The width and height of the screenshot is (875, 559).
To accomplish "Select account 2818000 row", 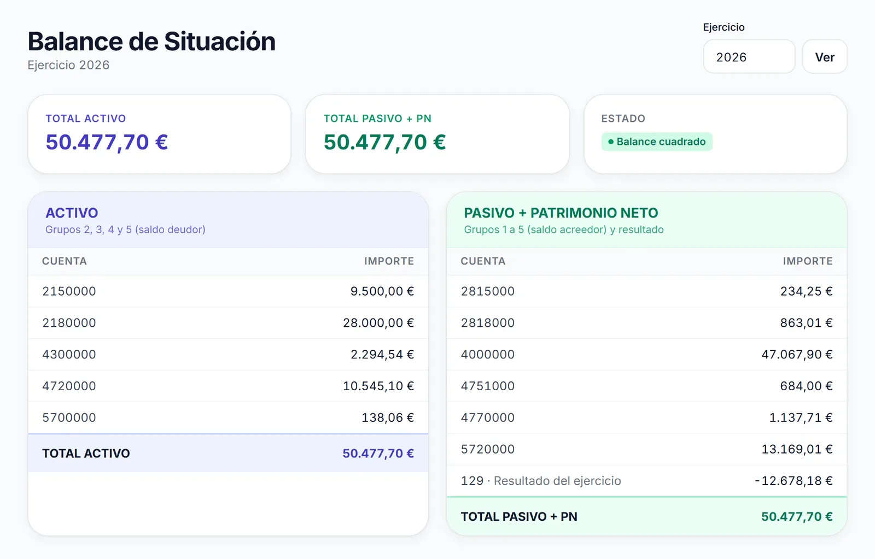I will (647, 323).
